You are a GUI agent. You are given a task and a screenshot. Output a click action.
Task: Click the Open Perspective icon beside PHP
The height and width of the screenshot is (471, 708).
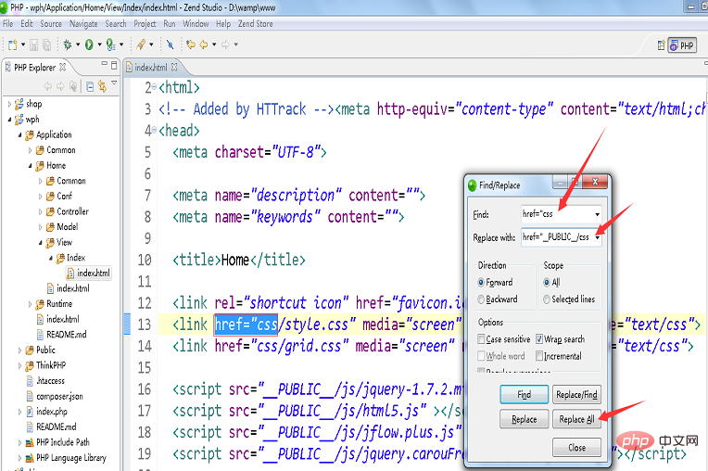(x=661, y=45)
